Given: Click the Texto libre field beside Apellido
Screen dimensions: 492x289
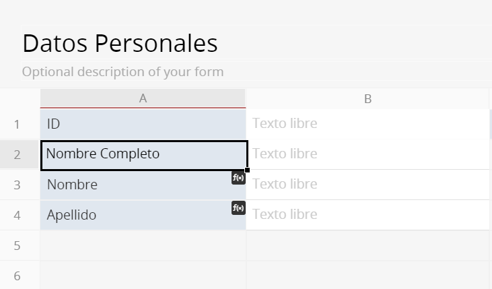Looking at the screenshot, I should [367, 215].
